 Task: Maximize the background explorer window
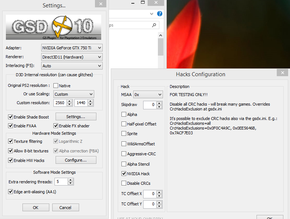point(143,3)
